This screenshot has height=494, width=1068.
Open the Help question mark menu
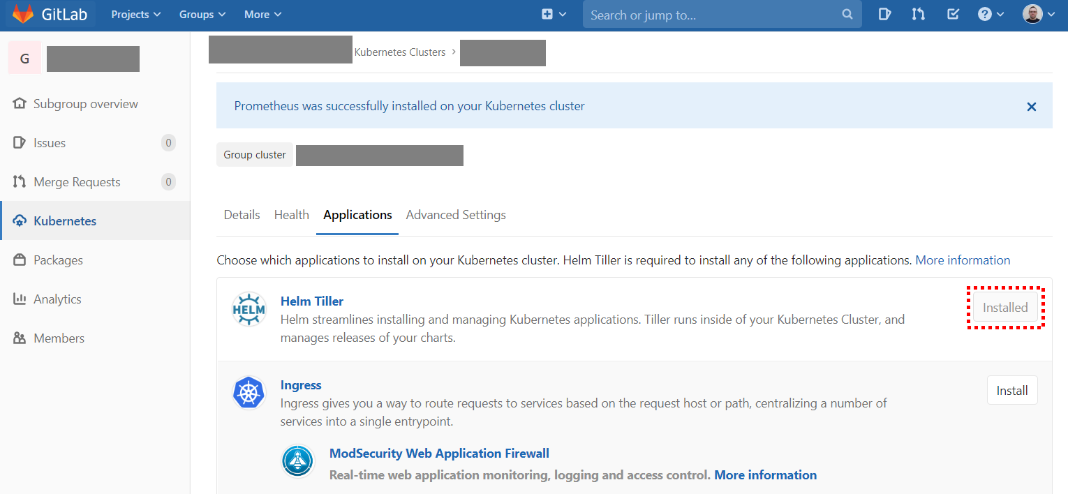pos(991,14)
